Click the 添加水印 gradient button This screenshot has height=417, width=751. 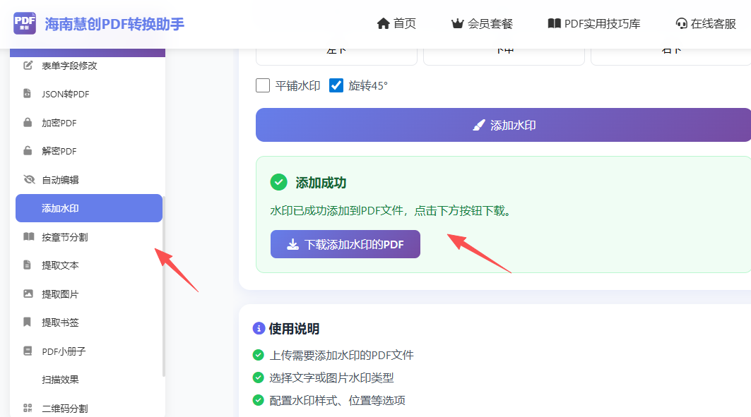pyautogui.click(x=504, y=125)
